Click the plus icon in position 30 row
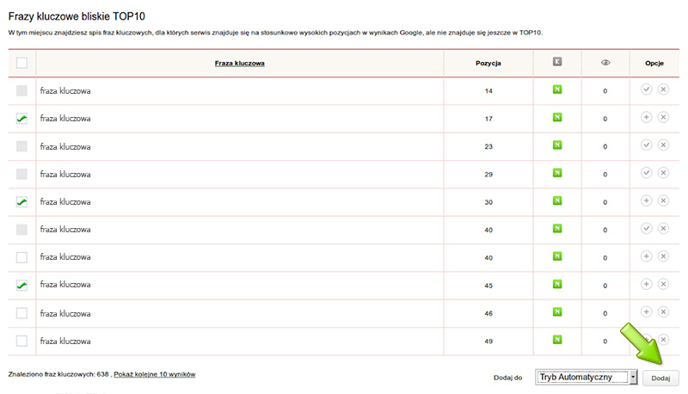This screenshot has height=394, width=688. [647, 201]
